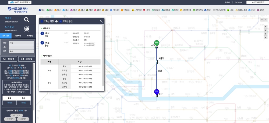Select the 공항철도 line legend
Viewport: 269px width, 123px height.
pyautogui.click(x=166, y=10)
